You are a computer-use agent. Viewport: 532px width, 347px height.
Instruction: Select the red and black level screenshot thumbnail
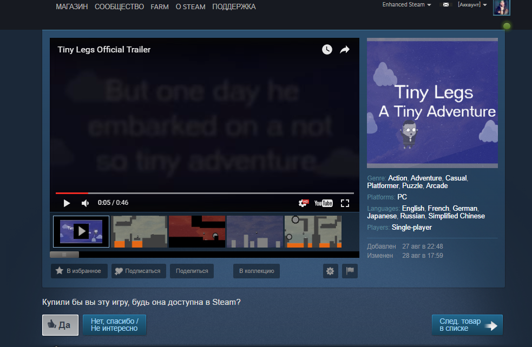197,231
